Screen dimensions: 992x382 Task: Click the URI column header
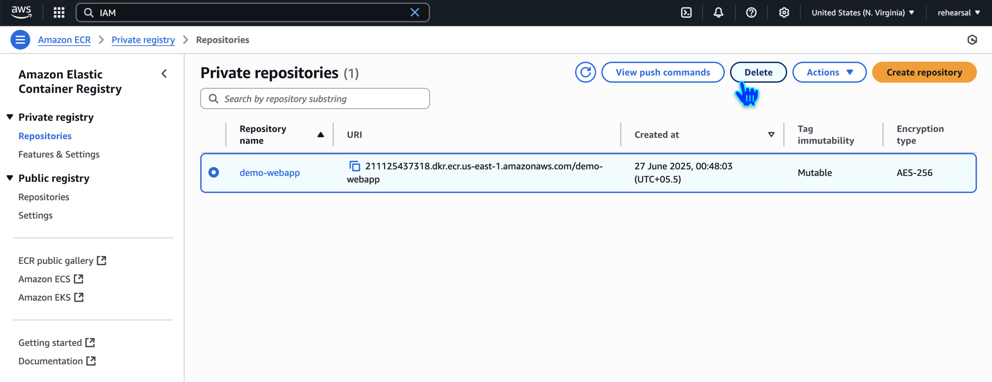[x=354, y=135]
